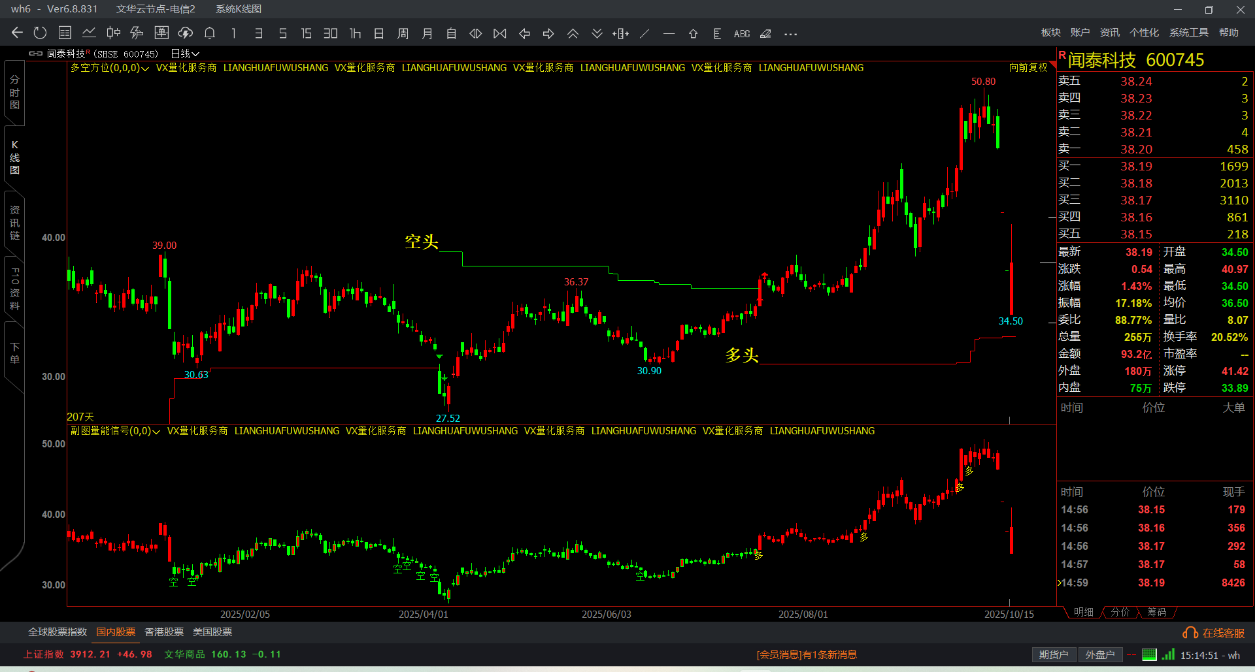Switch to the time-share line chart icon
Screen dimensions: 1255x672
(x=89, y=33)
